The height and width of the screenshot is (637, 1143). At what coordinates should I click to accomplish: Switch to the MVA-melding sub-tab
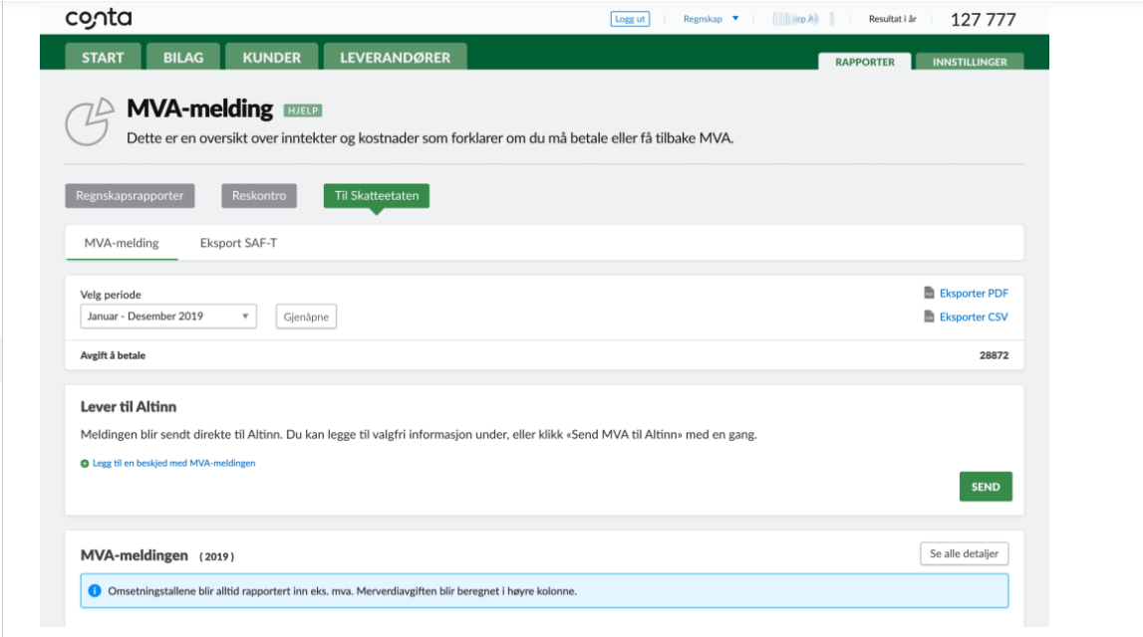pyautogui.click(x=121, y=243)
